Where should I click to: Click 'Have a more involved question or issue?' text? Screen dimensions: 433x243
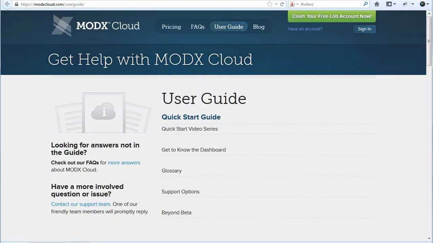click(x=87, y=190)
